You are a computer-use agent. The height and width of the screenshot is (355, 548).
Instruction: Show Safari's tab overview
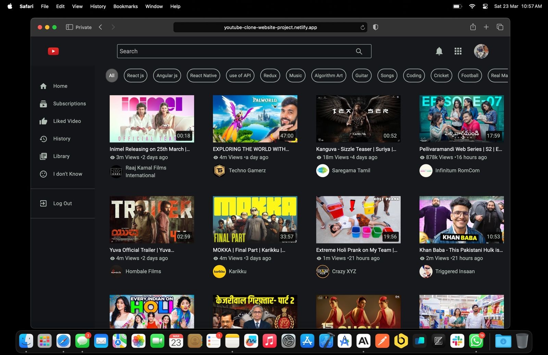(x=500, y=27)
